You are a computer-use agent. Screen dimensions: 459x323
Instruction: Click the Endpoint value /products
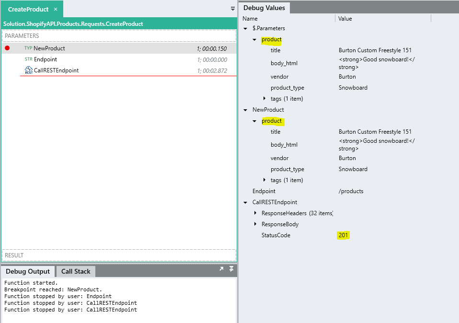click(x=351, y=191)
